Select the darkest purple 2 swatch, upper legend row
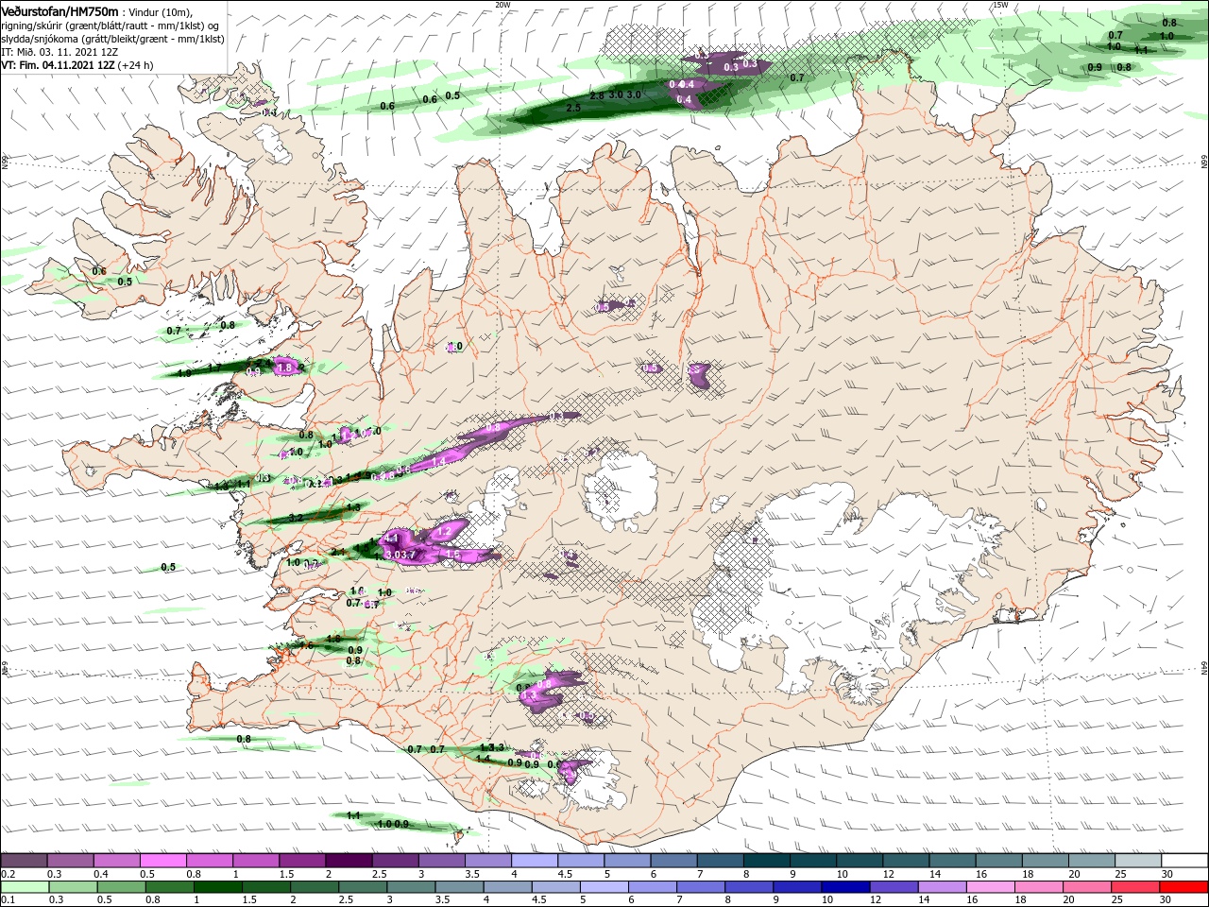This screenshot has height=907, width=1209. pos(348,861)
